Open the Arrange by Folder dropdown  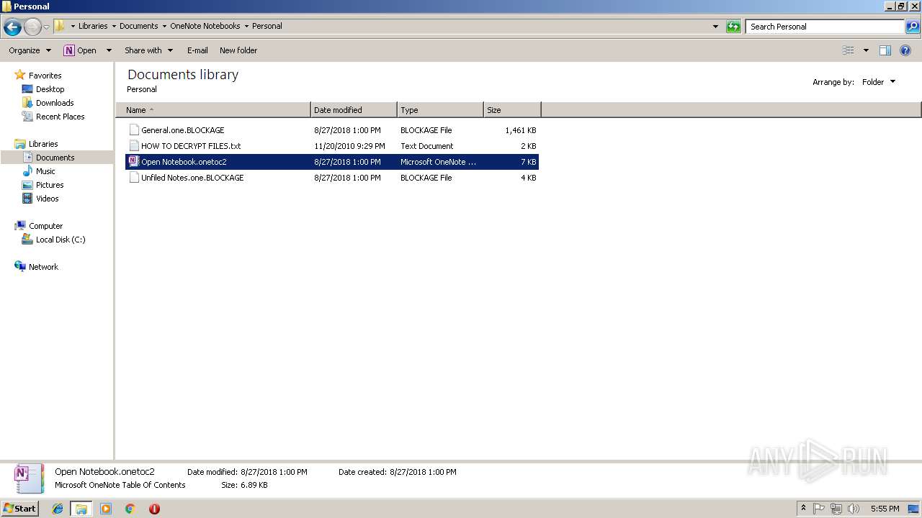(x=879, y=82)
